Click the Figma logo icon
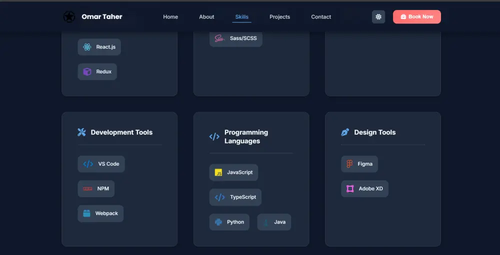 [x=350, y=164]
